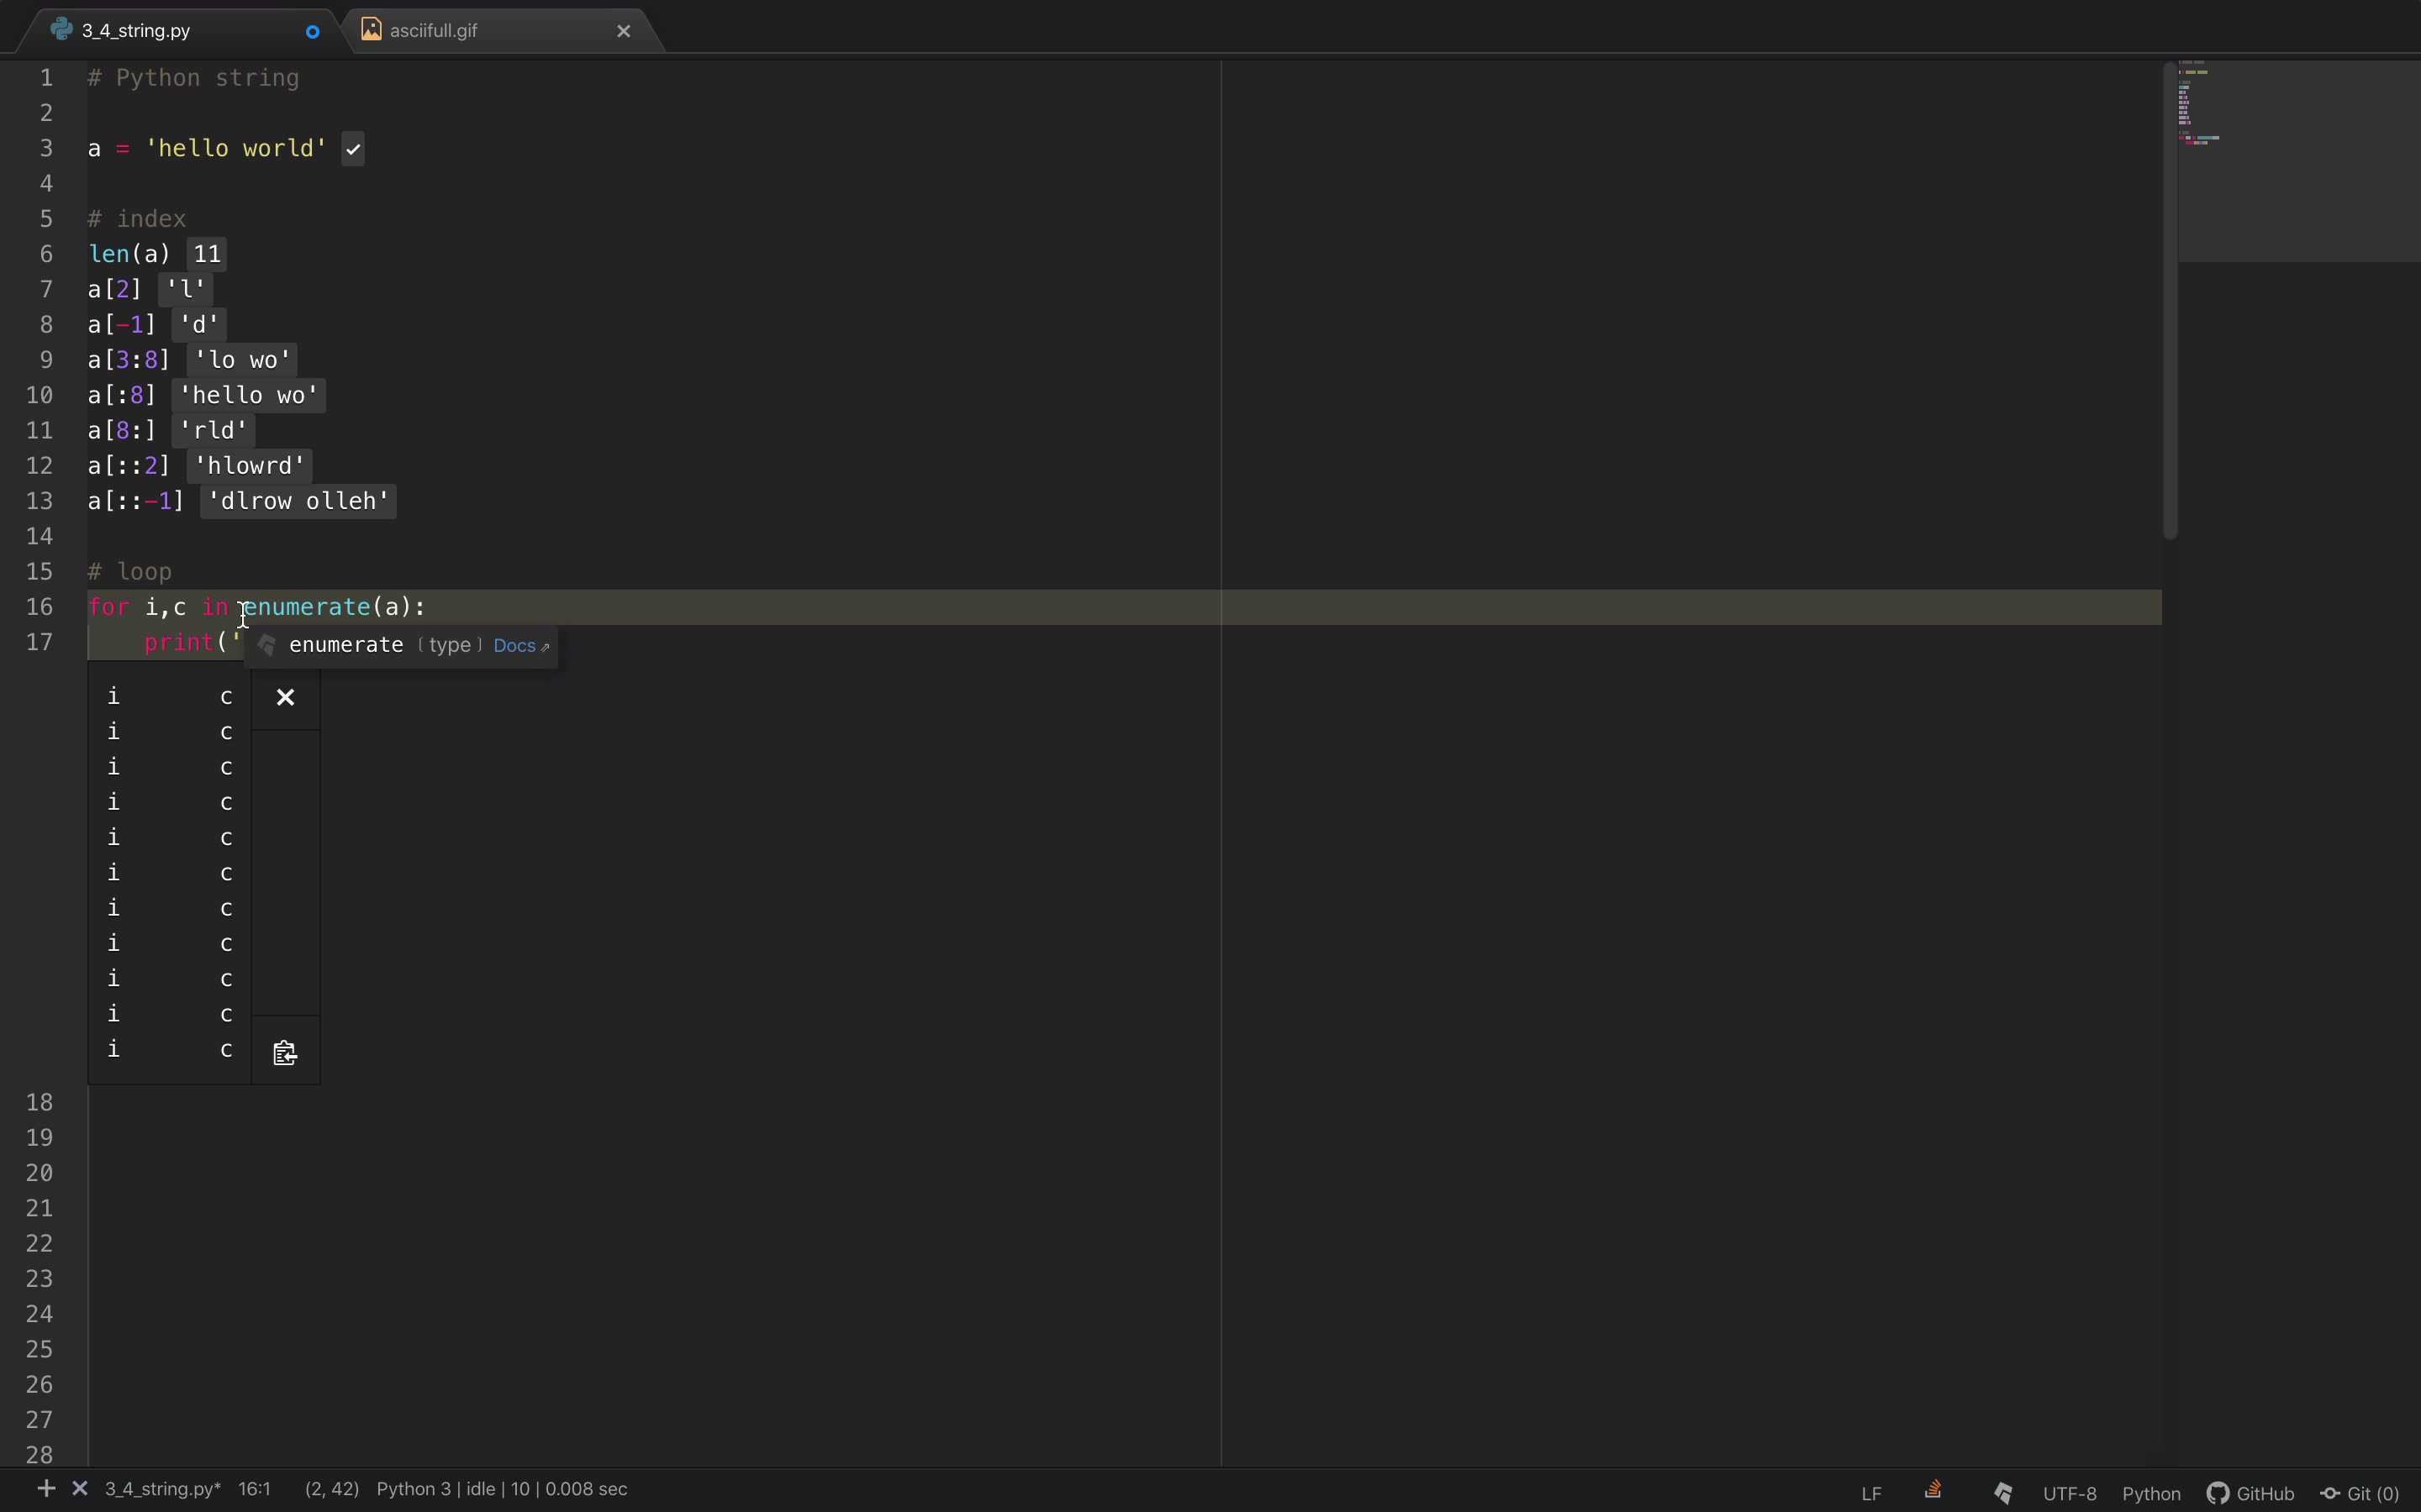Image resolution: width=2421 pixels, height=1512 pixels.
Task: Open the Docs link for enumerate
Action: pos(516,645)
